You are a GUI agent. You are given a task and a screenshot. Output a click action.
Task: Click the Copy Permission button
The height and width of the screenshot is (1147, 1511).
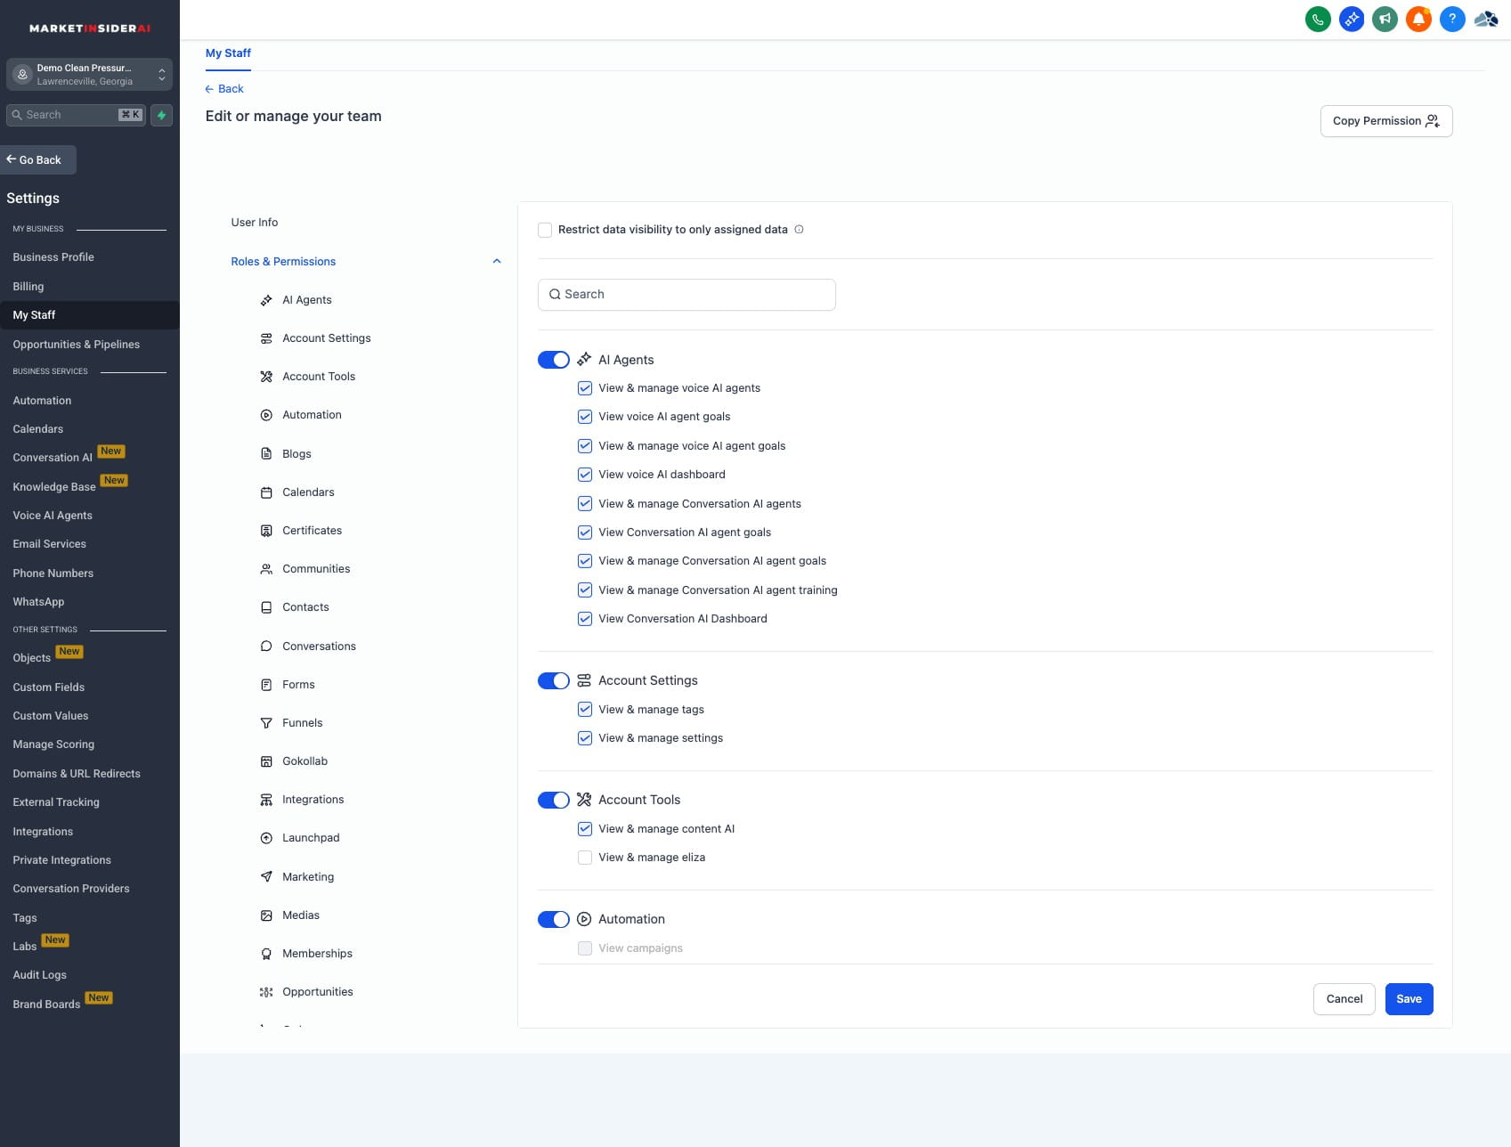[x=1385, y=121]
